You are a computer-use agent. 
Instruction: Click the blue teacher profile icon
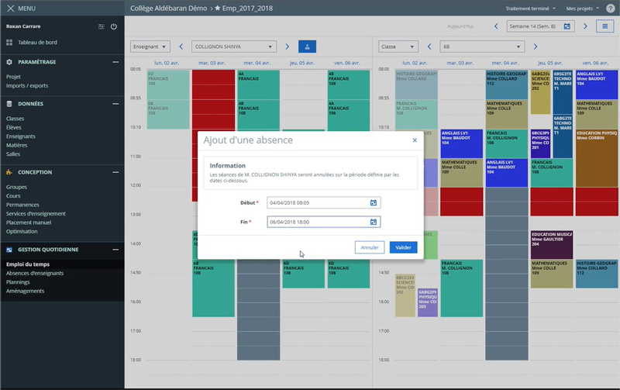307,47
